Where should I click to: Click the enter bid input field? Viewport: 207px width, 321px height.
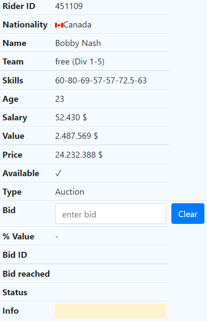pyautogui.click(x=110, y=214)
